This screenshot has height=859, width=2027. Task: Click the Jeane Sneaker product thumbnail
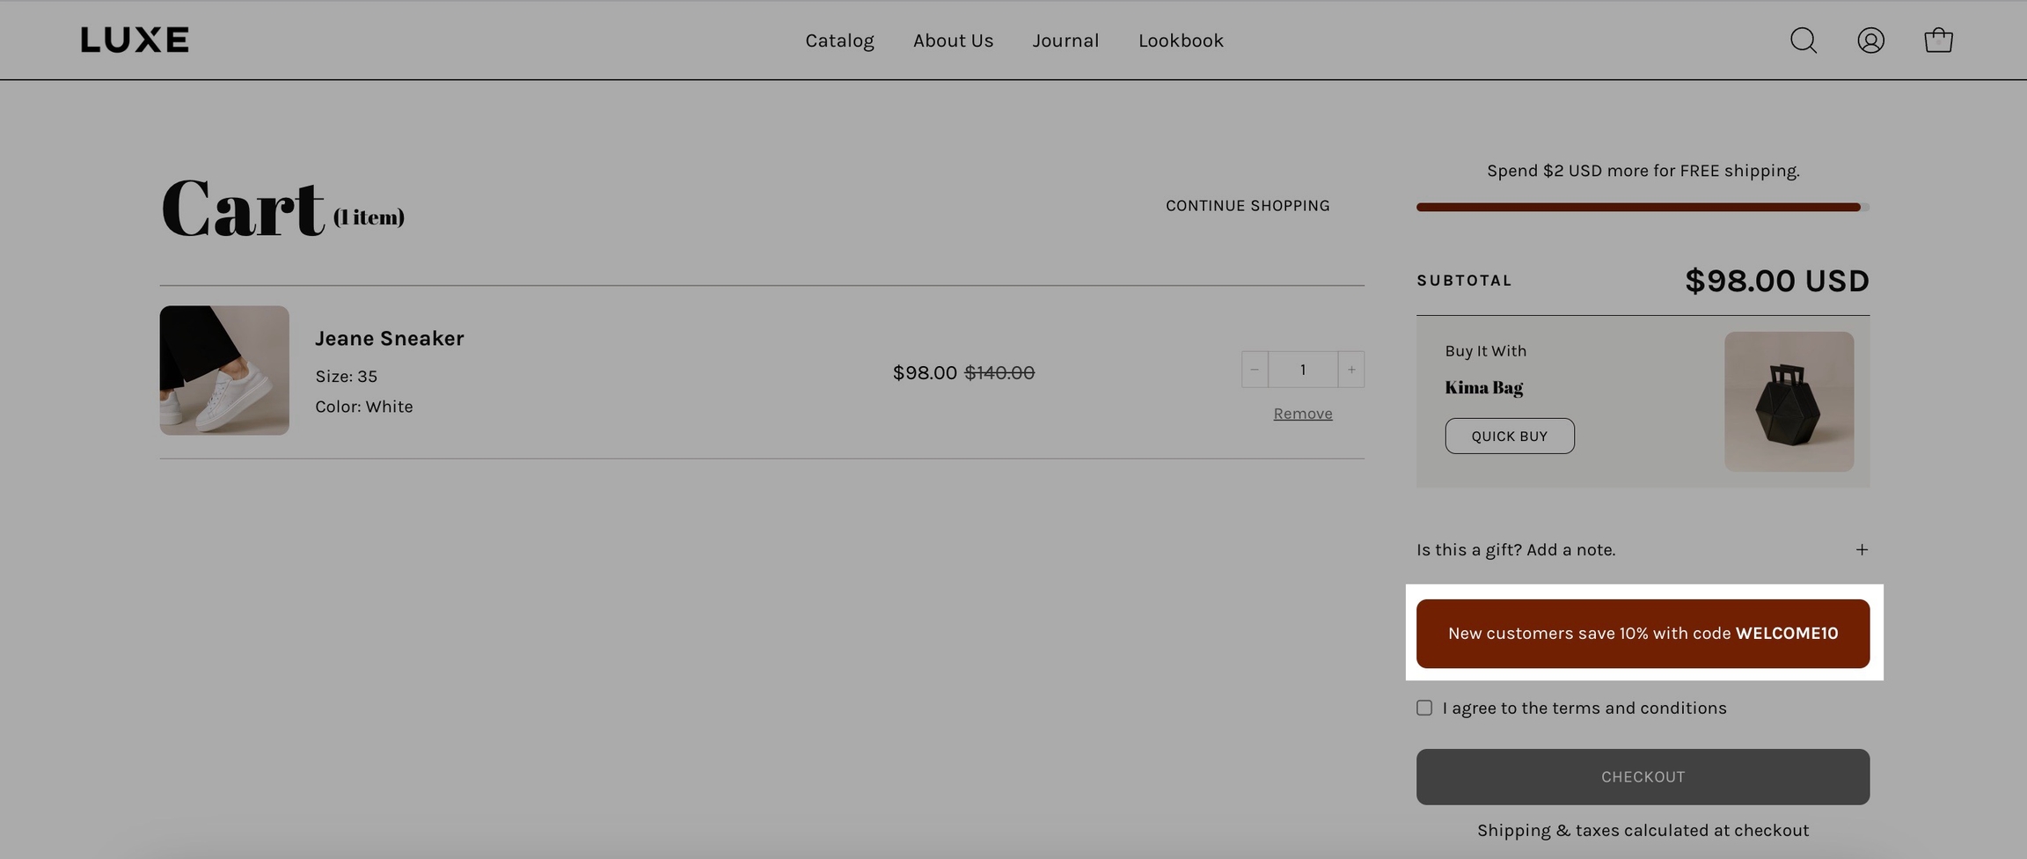224,371
